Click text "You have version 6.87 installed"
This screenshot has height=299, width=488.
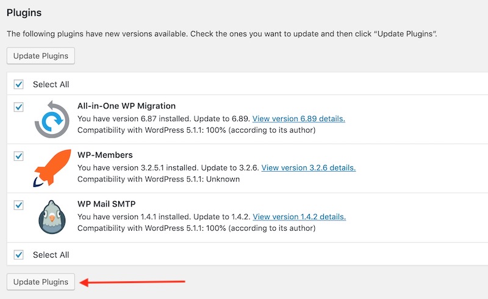(134, 119)
